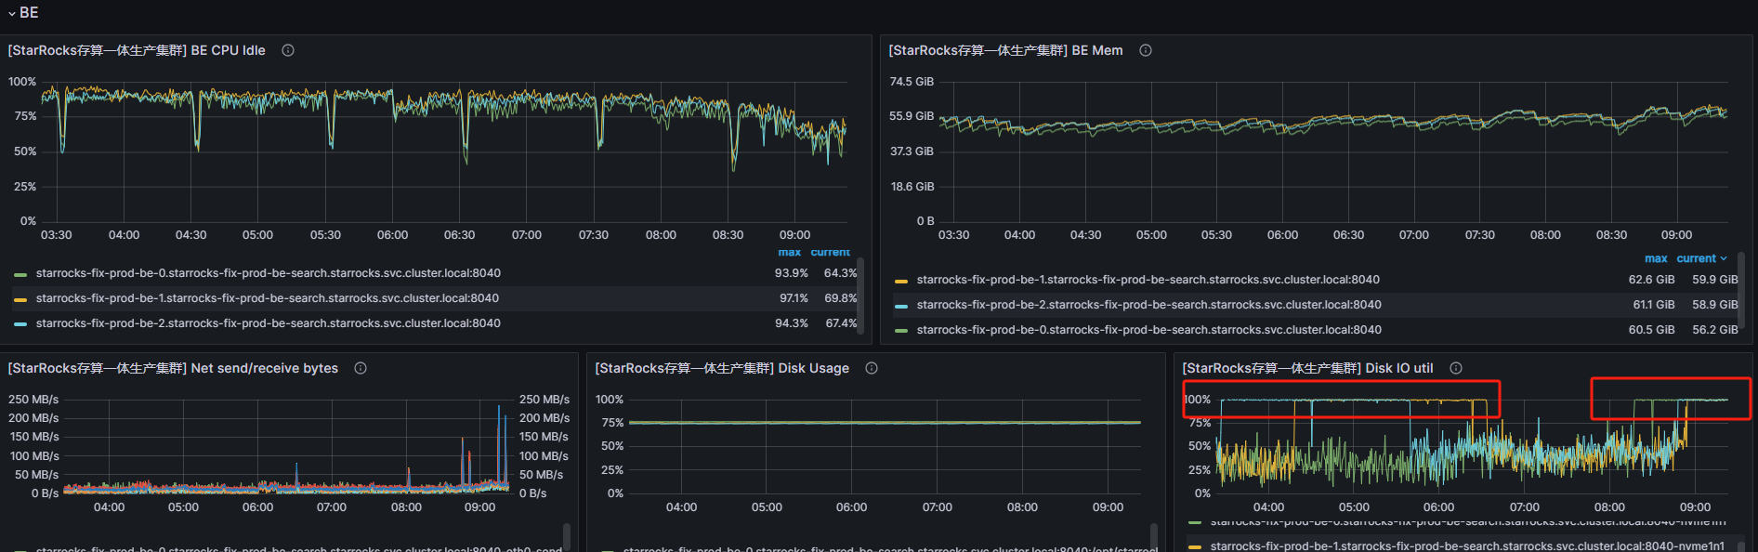This screenshot has height=552, width=1758.
Task: Click the 97.1% max value for be-1
Action: click(794, 298)
